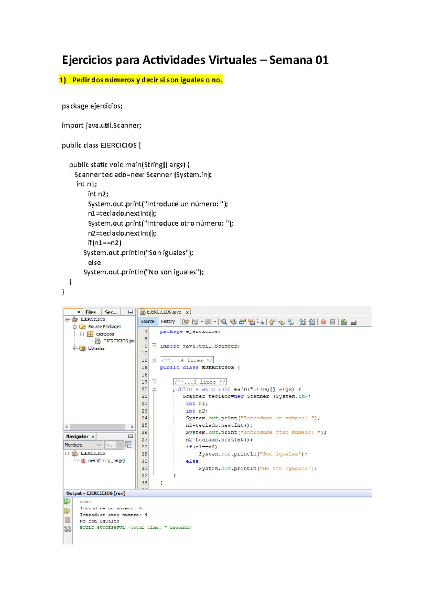Click the Stop button in Output panel
This screenshot has height=612, width=433.
click(x=67, y=520)
